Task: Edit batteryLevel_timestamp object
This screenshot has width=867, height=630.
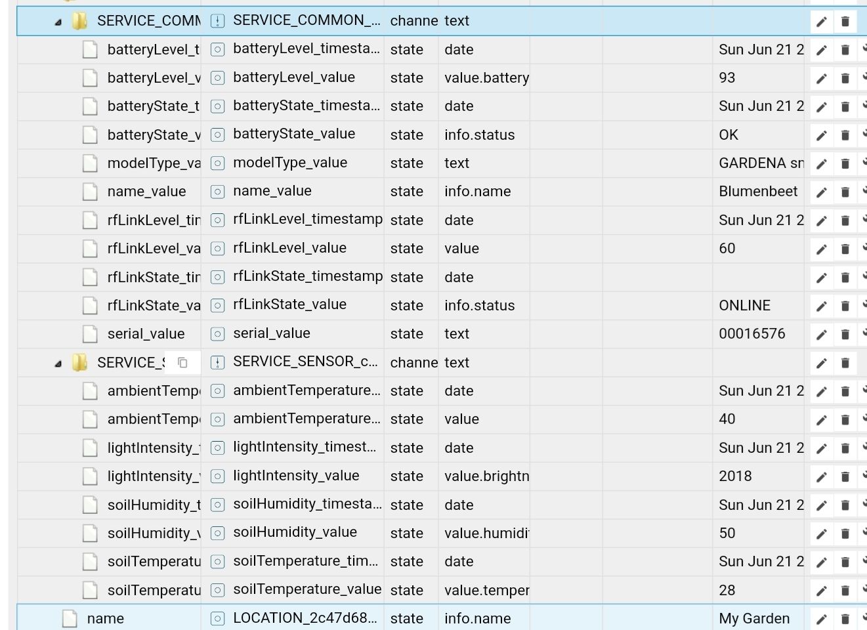Action: click(822, 50)
